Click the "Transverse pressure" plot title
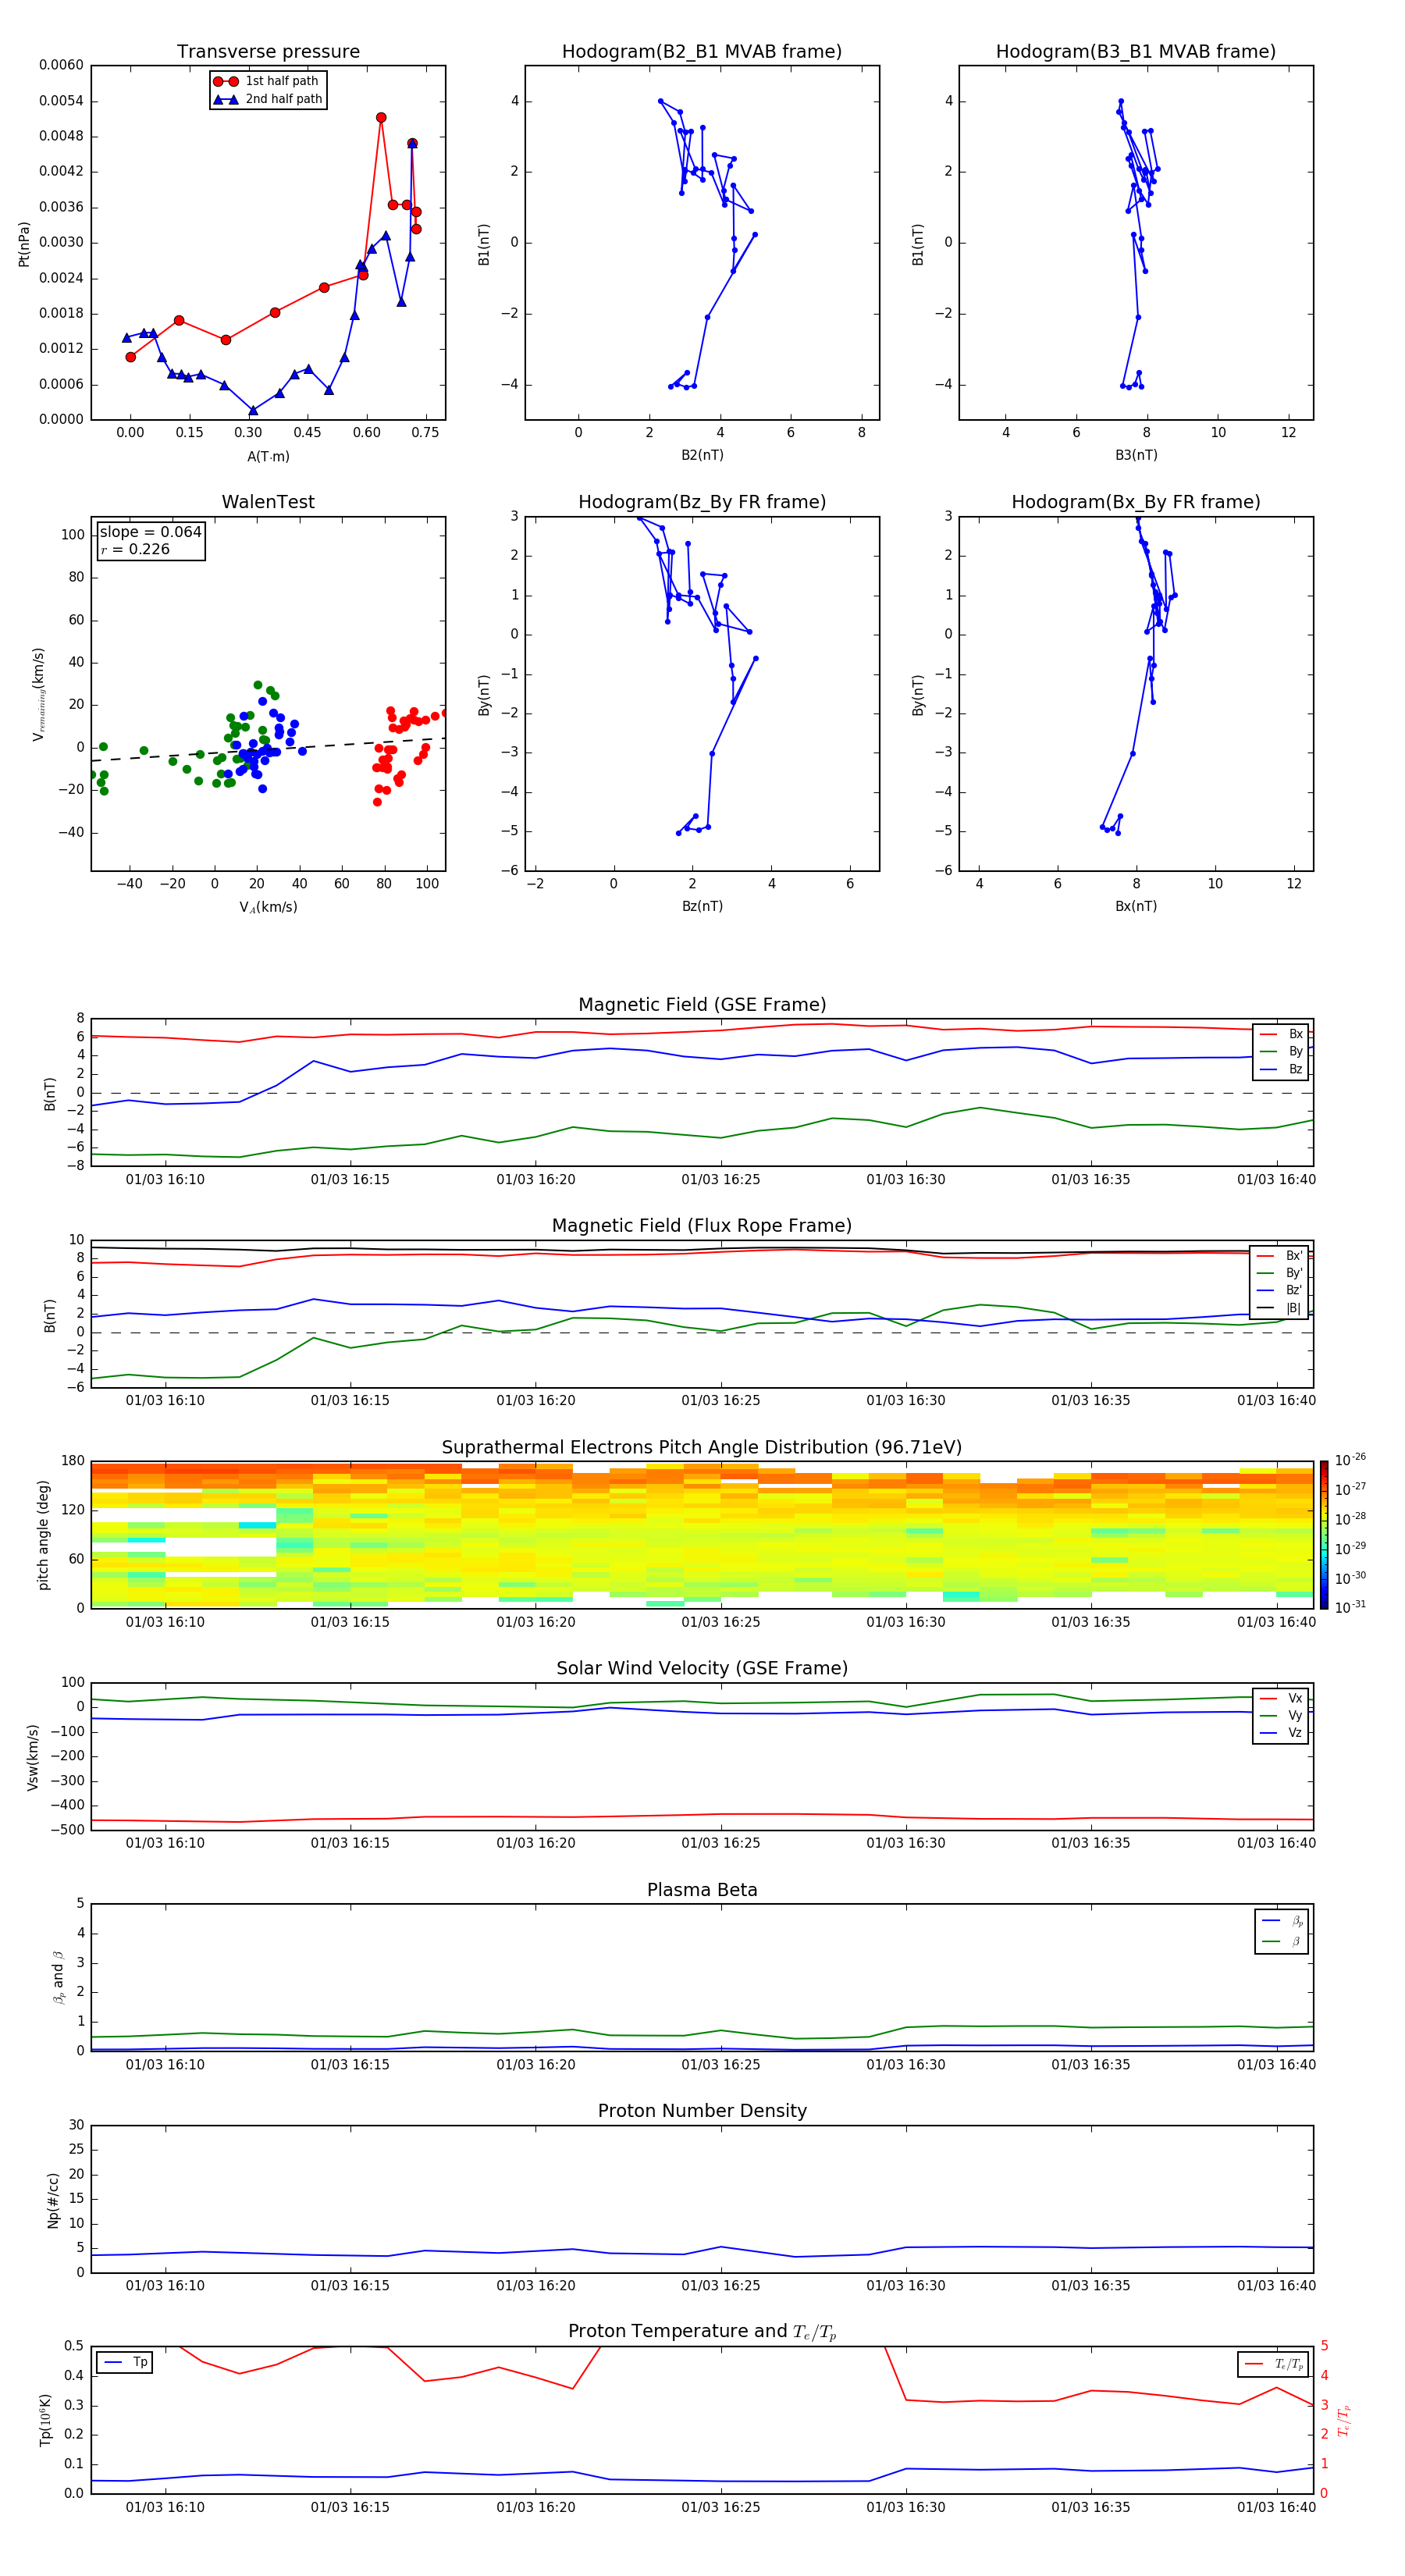This screenshot has width=1405, height=2576. click(268, 52)
